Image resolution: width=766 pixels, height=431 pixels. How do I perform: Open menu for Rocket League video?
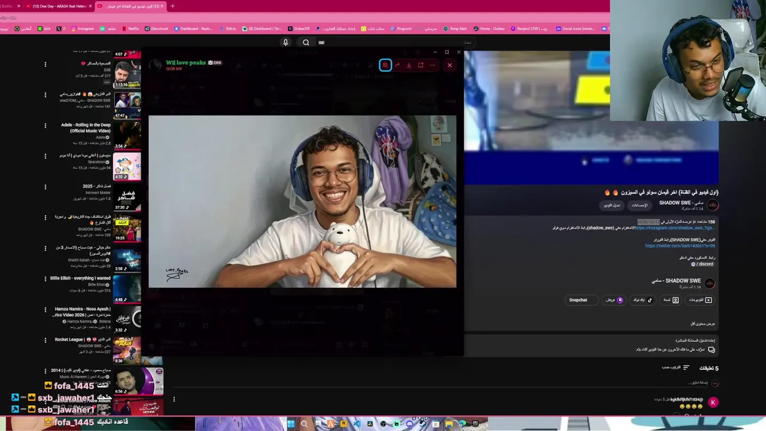pos(45,340)
